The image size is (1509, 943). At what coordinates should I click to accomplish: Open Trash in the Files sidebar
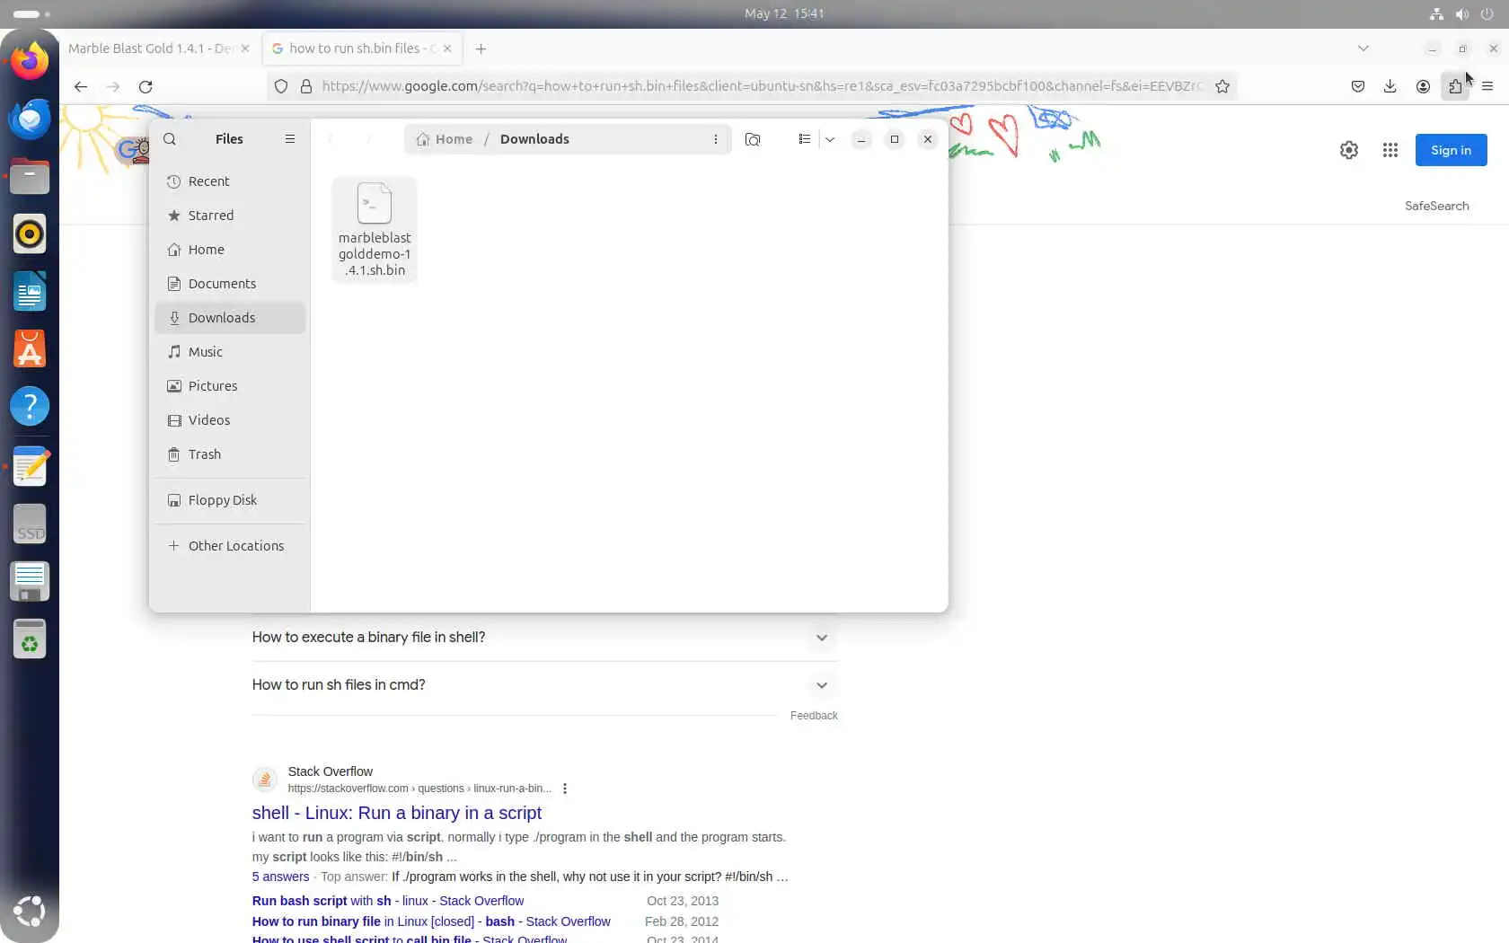(x=231, y=454)
